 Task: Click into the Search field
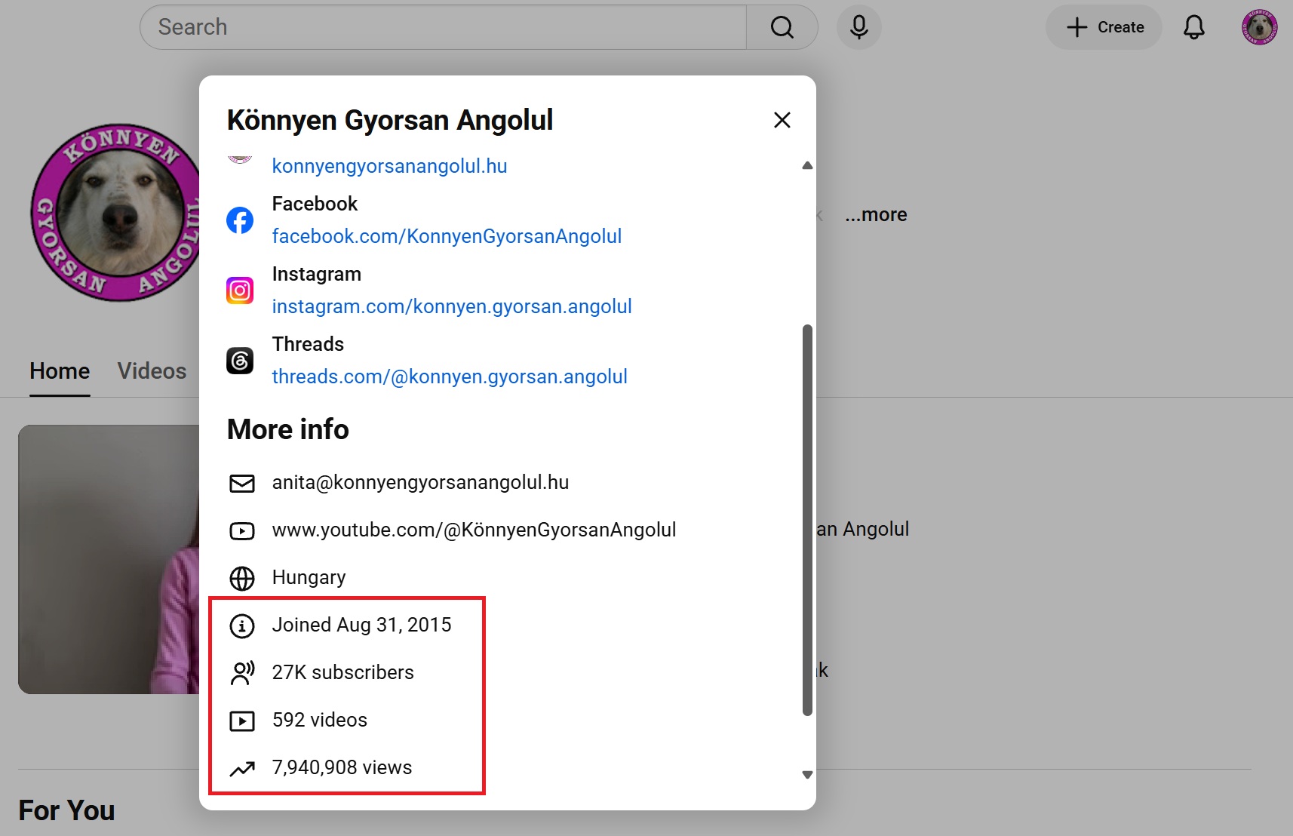(x=444, y=27)
